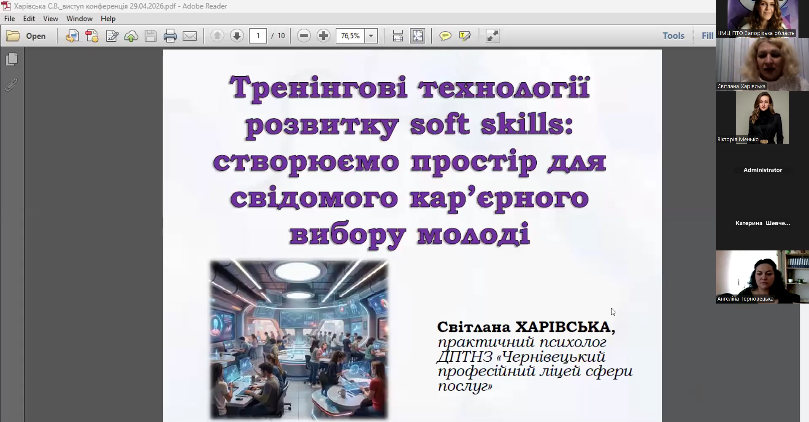Viewport: 809px width, 422px height.
Task: Click the email envelope icon
Action: [x=189, y=36]
